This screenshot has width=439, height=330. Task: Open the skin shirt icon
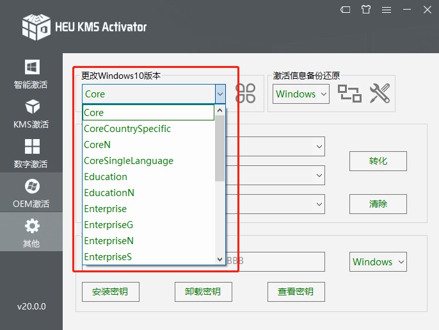click(365, 10)
